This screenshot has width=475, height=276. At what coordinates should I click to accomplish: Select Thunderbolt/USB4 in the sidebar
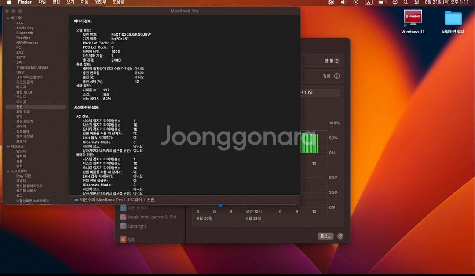pos(32,67)
